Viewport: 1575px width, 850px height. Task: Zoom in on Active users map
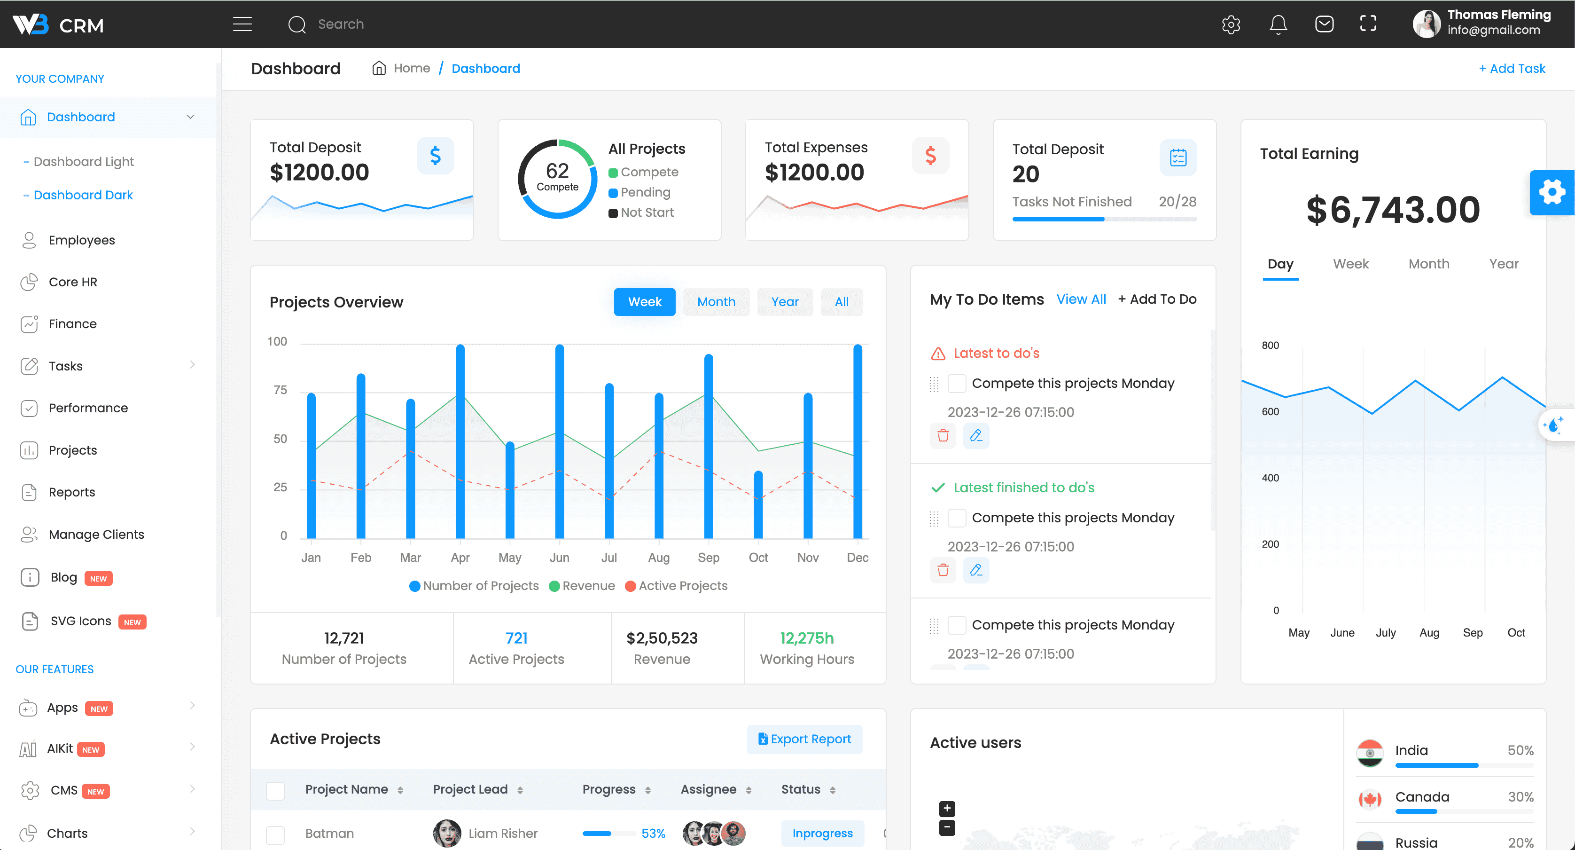click(946, 809)
